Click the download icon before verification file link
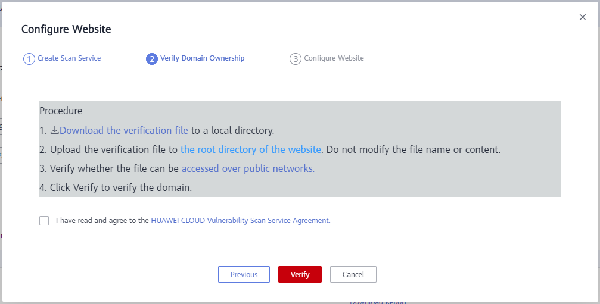The width and height of the screenshot is (600, 304). point(55,130)
